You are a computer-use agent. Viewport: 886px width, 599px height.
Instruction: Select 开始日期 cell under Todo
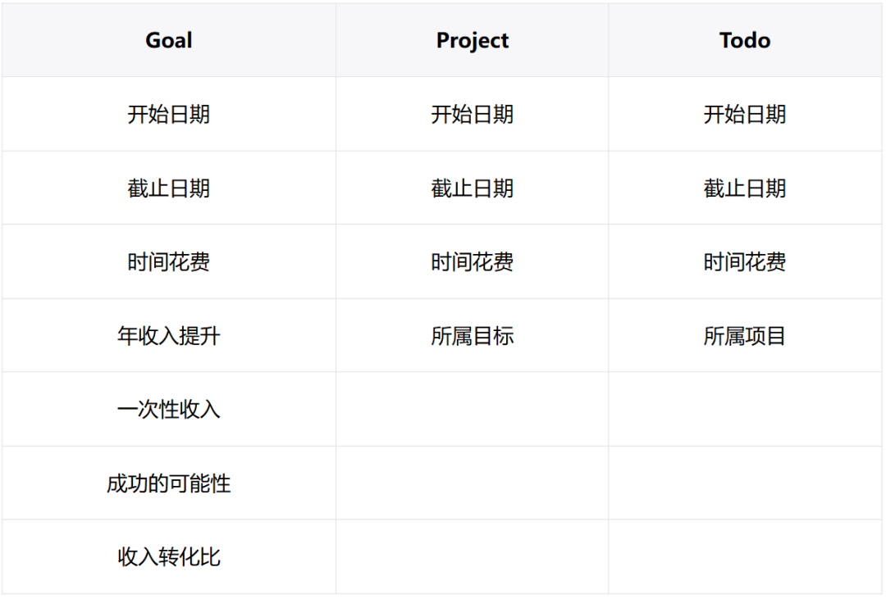(x=745, y=114)
